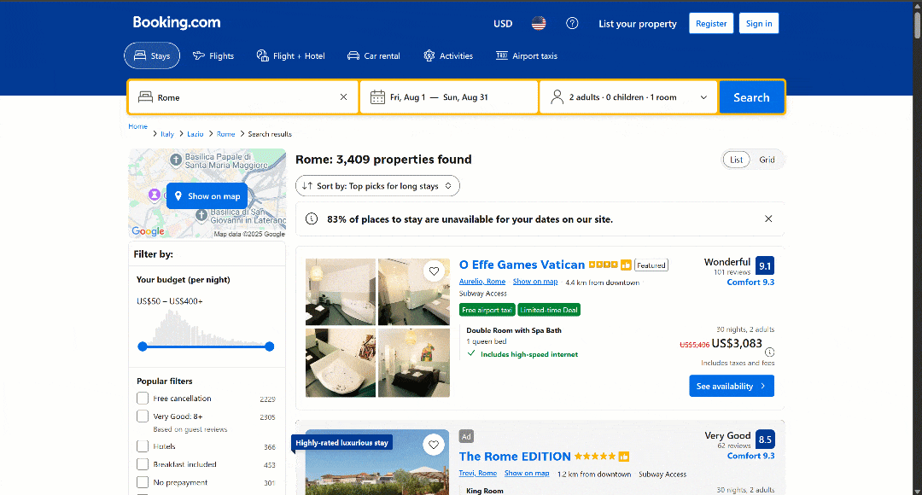Click Italy breadcrumb link
The width and height of the screenshot is (922, 495).
167,134
